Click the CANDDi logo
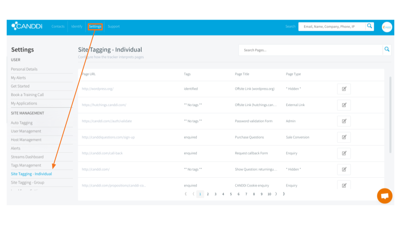The height and width of the screenshot is (225, 401). tap(27, 26)
